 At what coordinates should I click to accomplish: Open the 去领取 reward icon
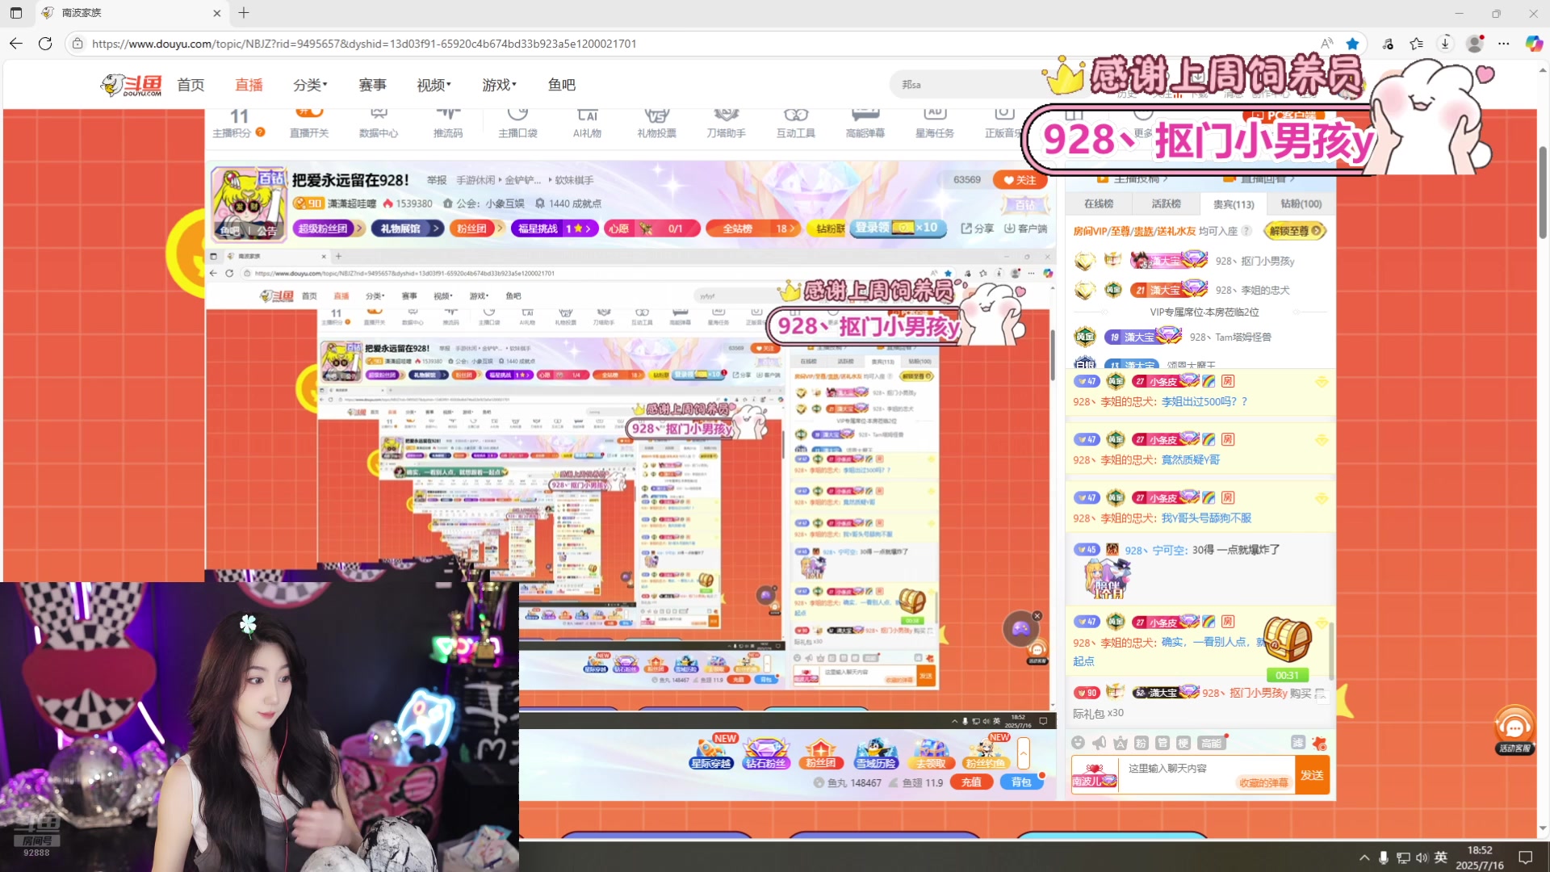click(x=931, y=752)
